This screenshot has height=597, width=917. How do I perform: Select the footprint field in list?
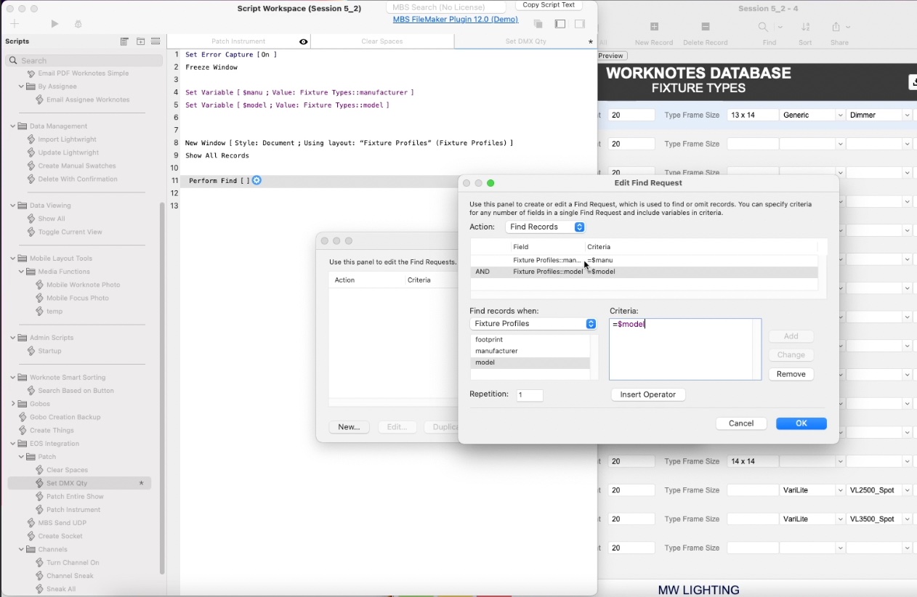pos(530,340)
